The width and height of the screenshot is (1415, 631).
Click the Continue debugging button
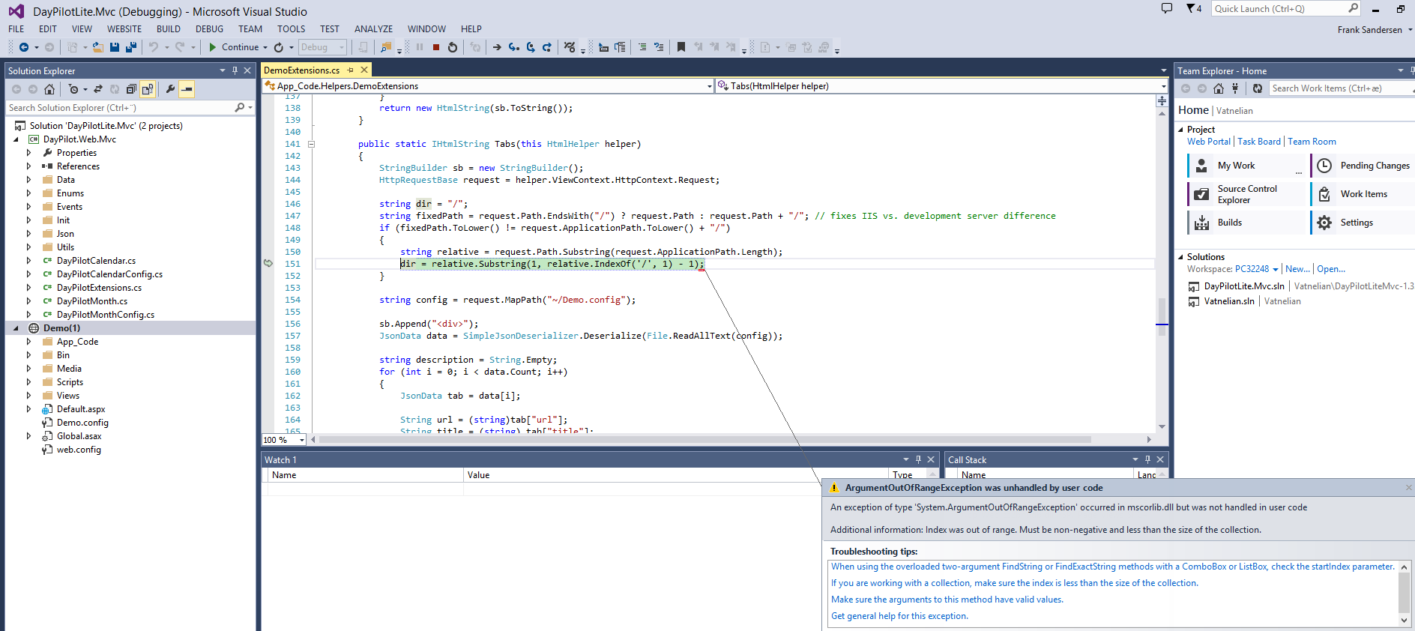[x=233, y=47]
